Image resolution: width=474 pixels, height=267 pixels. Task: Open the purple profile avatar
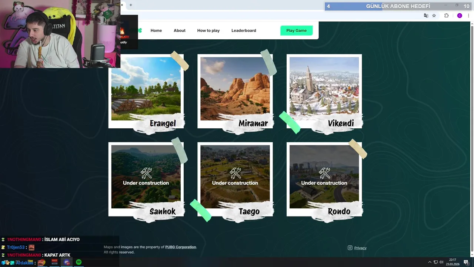460,16
